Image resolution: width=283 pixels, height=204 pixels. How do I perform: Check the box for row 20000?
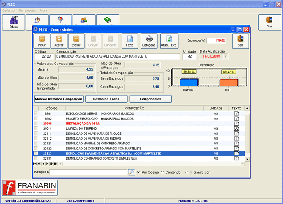[36, 123]
